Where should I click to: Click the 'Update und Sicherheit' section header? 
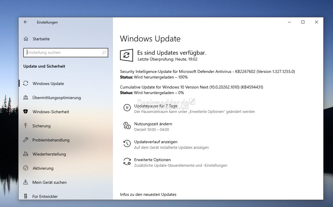point(44,66)
